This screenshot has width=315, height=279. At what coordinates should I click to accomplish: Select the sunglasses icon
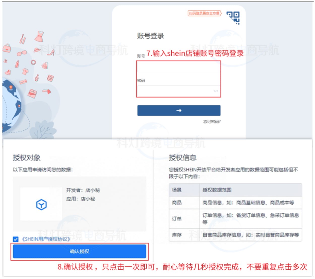[x=22, y=53]
